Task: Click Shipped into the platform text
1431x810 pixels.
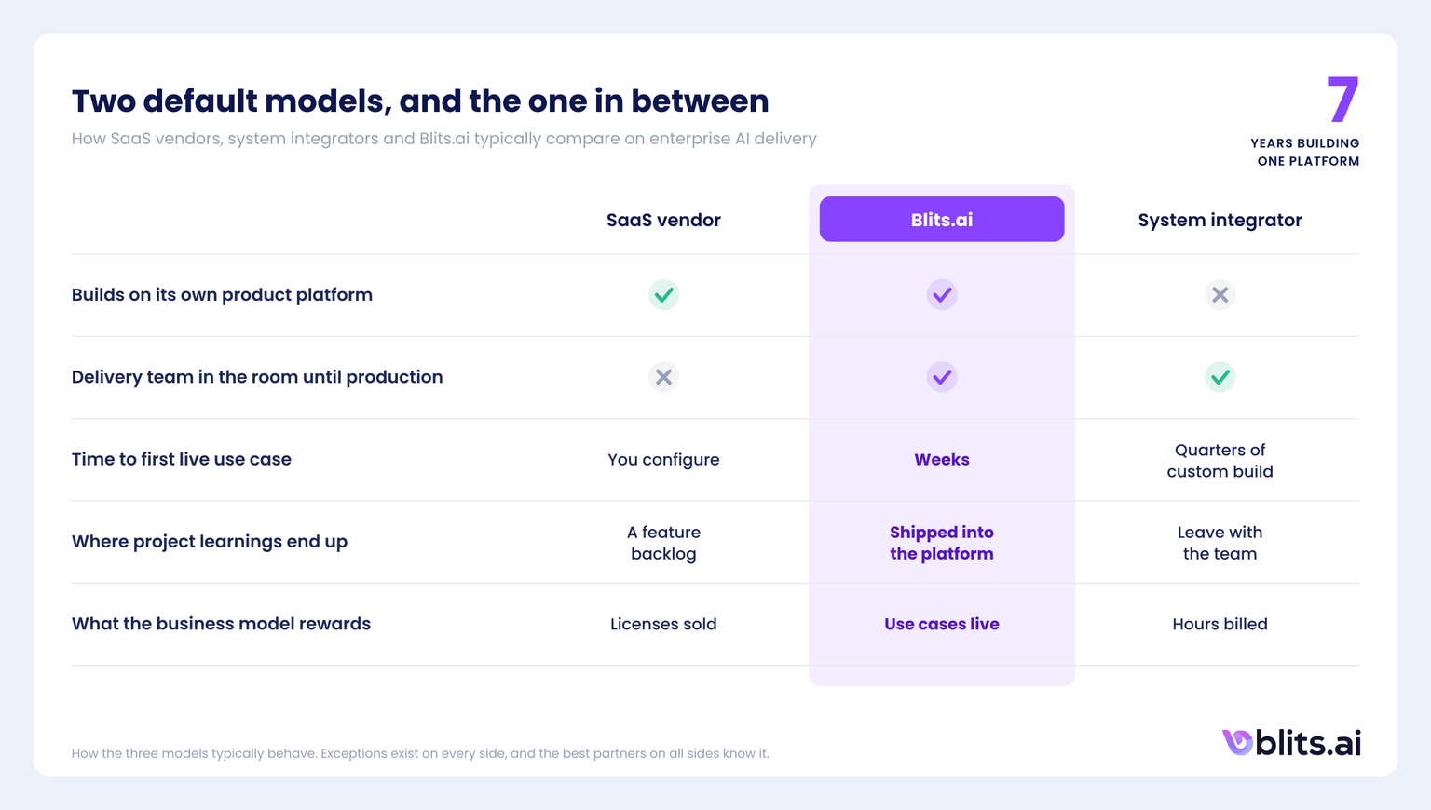Action: (x=942, y=543)
